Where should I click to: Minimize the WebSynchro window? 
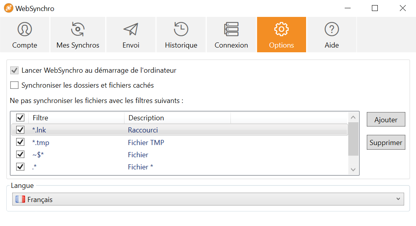coord(347,8)
